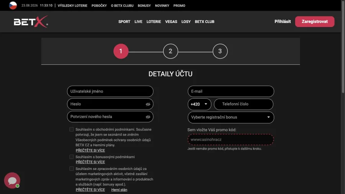Screen dimensions: 345x194
Task: Toggle visibility of the Potvrzení nového hesla field
Action: [x=148, y=117]
